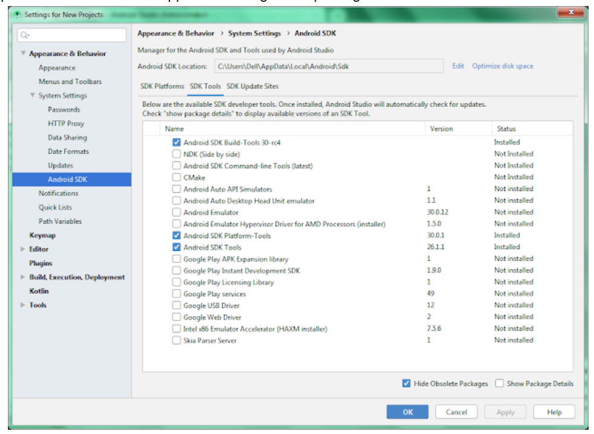
Task: Uncheck Android SDK Tools checkbox
Action: (x=176, y=247)
